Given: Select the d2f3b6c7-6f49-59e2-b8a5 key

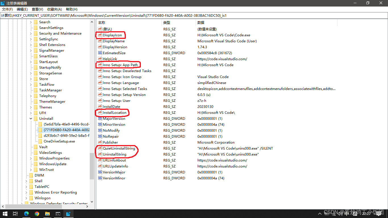Looking at the screenshot, I should click(x=66, y=135).
